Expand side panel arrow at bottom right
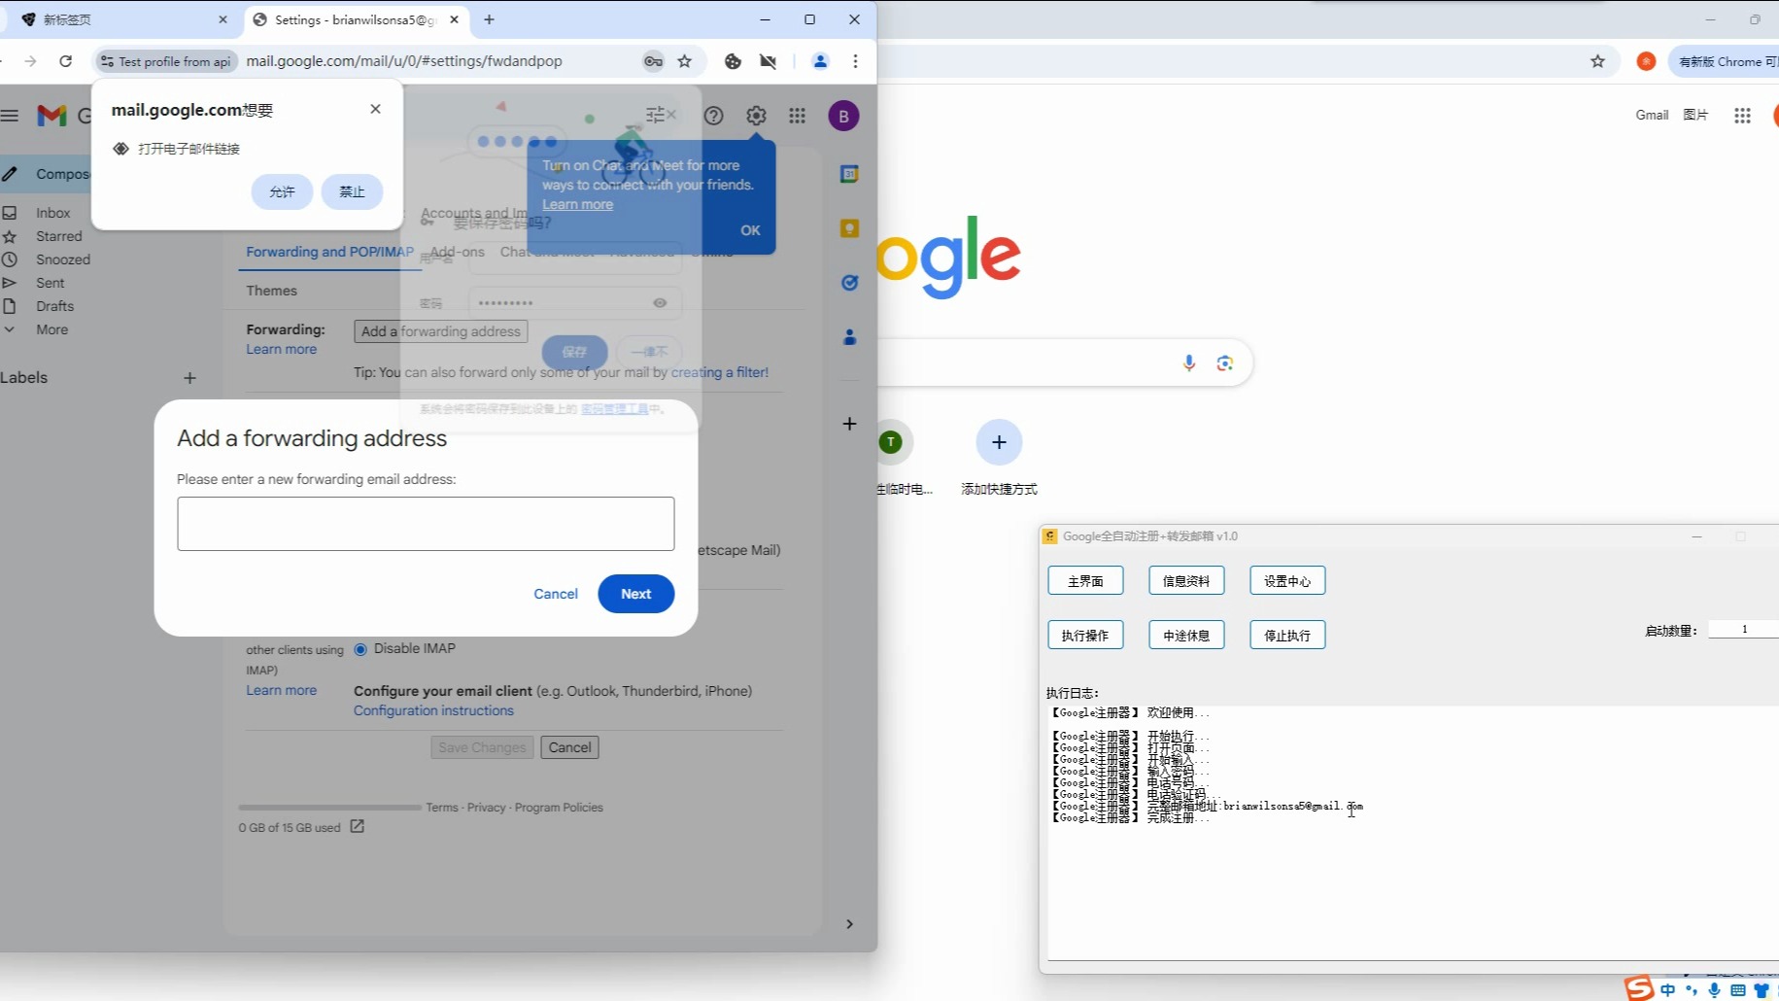1779x1001 pixels. (849, 924)
